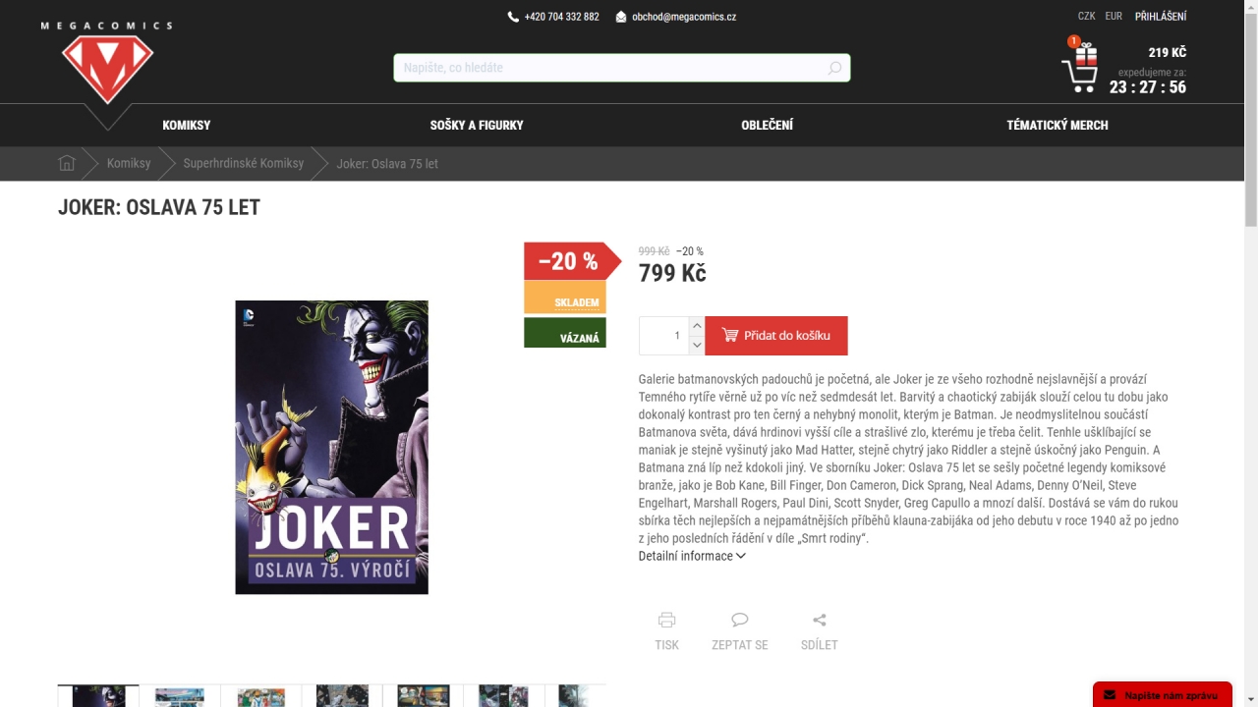Viewport: 1258px width, 707px height.
Task: Click the Sdílet share icon
Action: [820, 620]
